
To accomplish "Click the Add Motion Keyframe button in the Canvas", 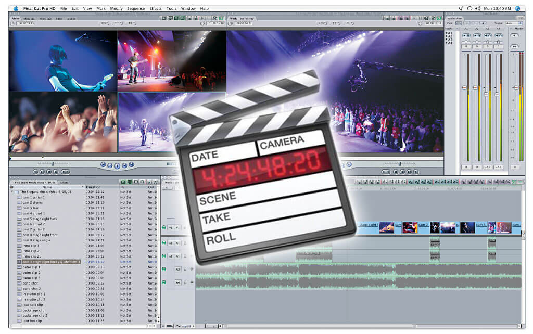I will pos(402,172).
